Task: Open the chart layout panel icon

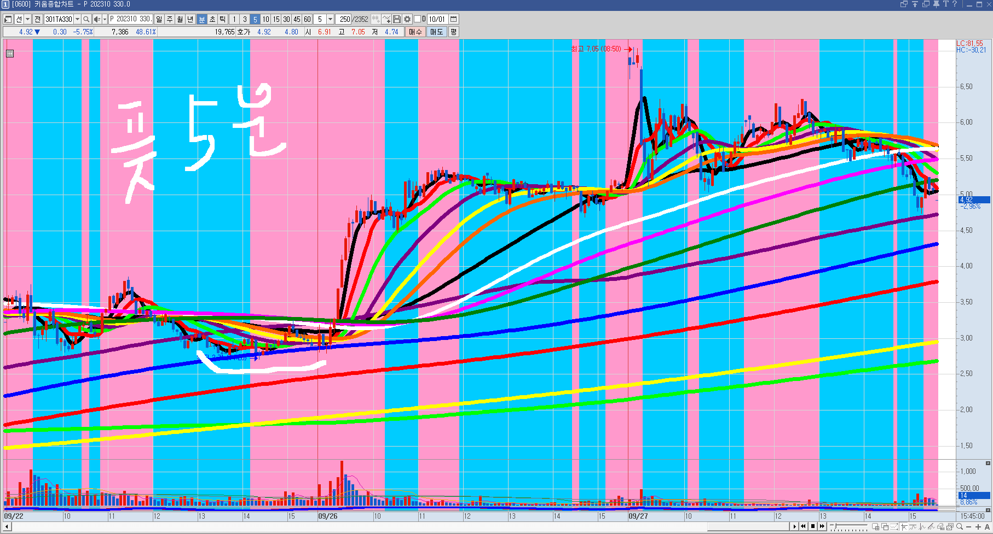Action: 8,19
